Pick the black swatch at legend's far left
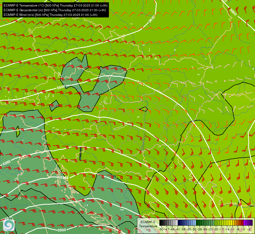This screenshot has width=255, height=234. [160, 223]
